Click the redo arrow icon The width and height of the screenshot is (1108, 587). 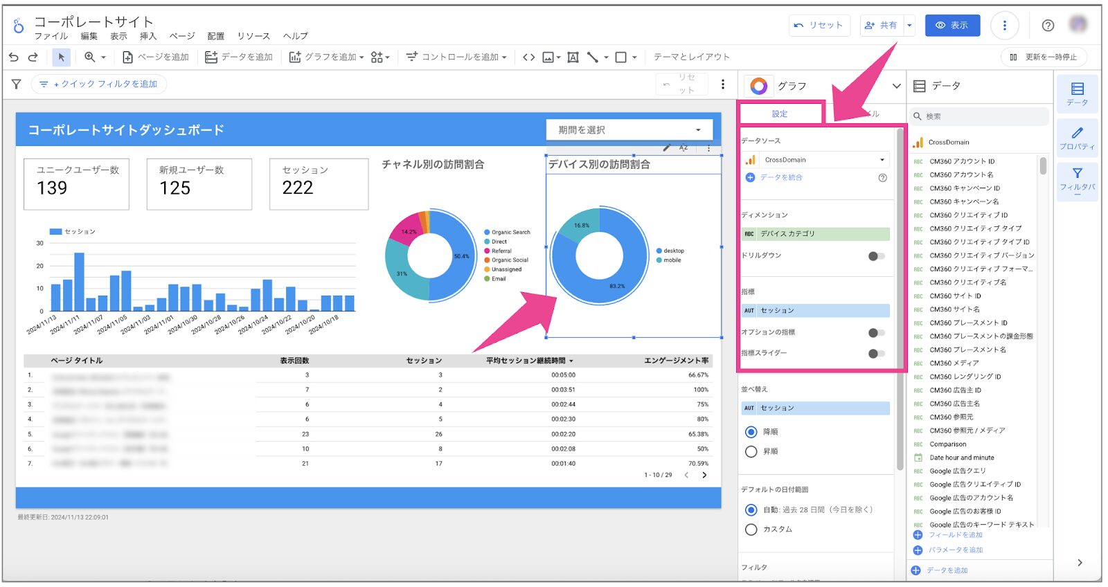click(33, 57)
